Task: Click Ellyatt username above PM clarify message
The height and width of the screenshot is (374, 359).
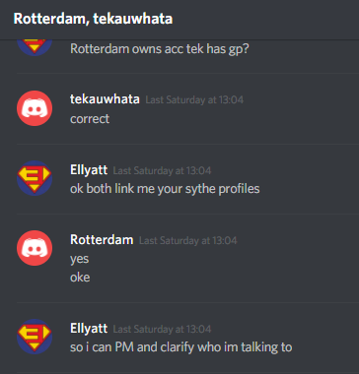Action: pyautogui.click(x=89, y=329)
